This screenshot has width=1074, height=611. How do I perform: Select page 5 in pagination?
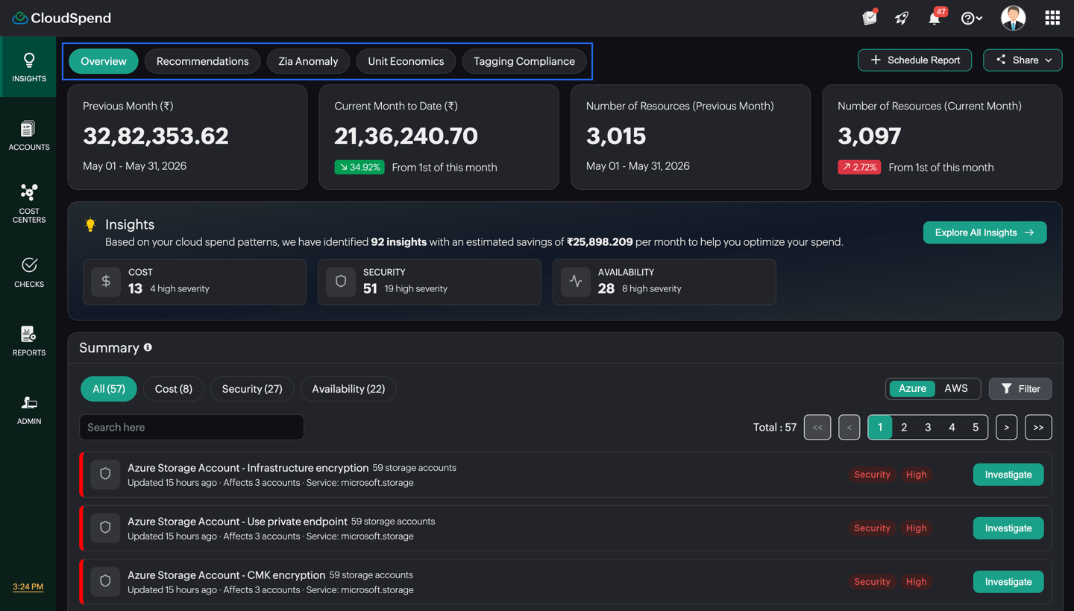click(x=976, y=427)
